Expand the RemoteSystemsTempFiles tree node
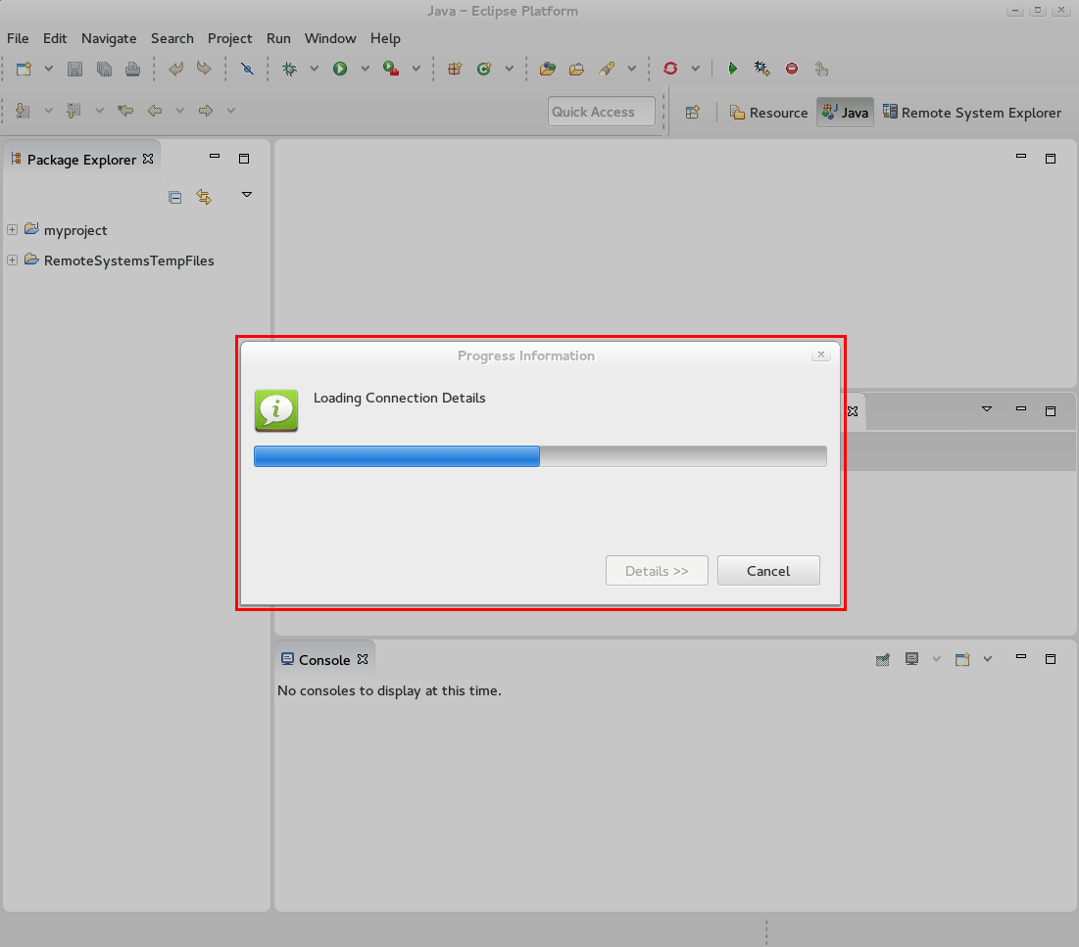This screenshot has height=947, width=1079. pos(13,260)
